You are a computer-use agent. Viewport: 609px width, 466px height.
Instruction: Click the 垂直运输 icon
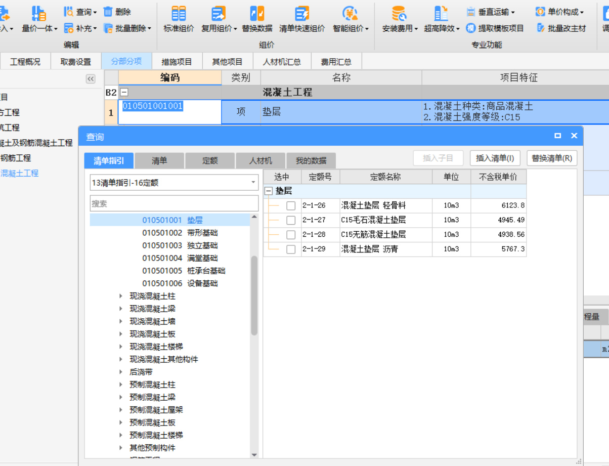(471, 12)
